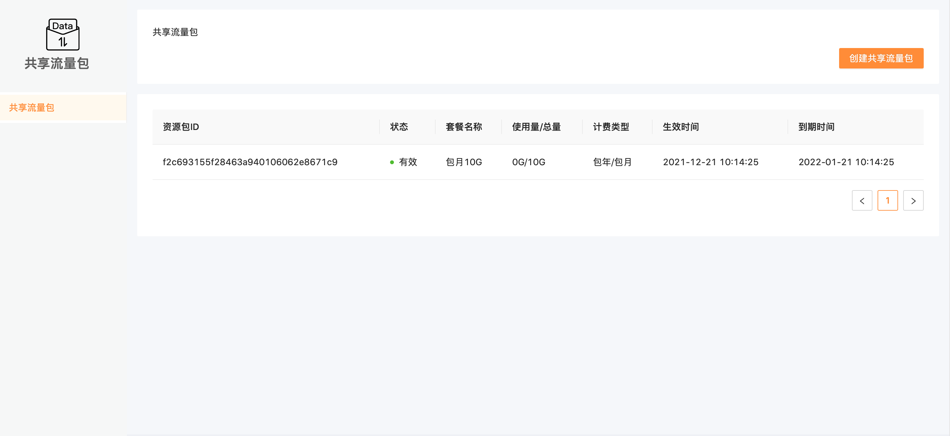
Task: Select resource ID f2c693155f28463a940106062e8671c9
Action: click(250, 162)
